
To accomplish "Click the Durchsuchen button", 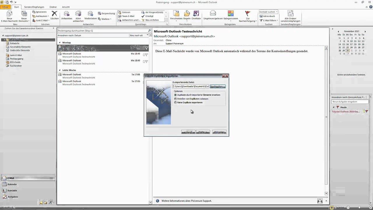I will tap(218, 87).
